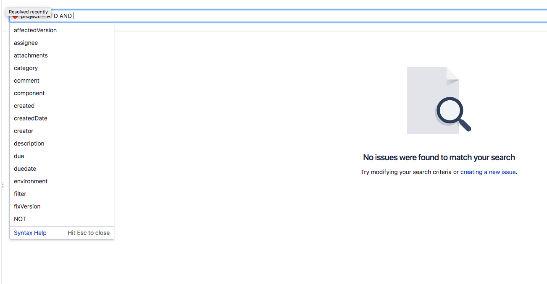The image size is (547, 284).
Task: Insert the NOT operator suggestion
Action: pos(62,219)
